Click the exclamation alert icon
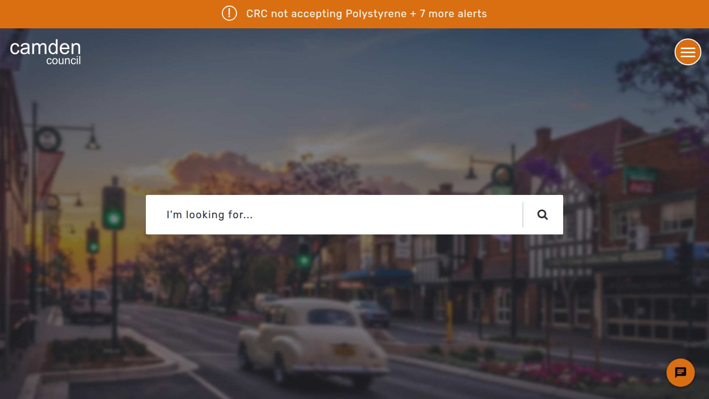The height and width of the screenshot is (399, 709). point(229,13)
